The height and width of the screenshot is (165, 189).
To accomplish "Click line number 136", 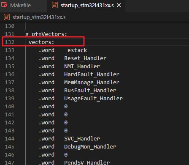I will point(10,74).
